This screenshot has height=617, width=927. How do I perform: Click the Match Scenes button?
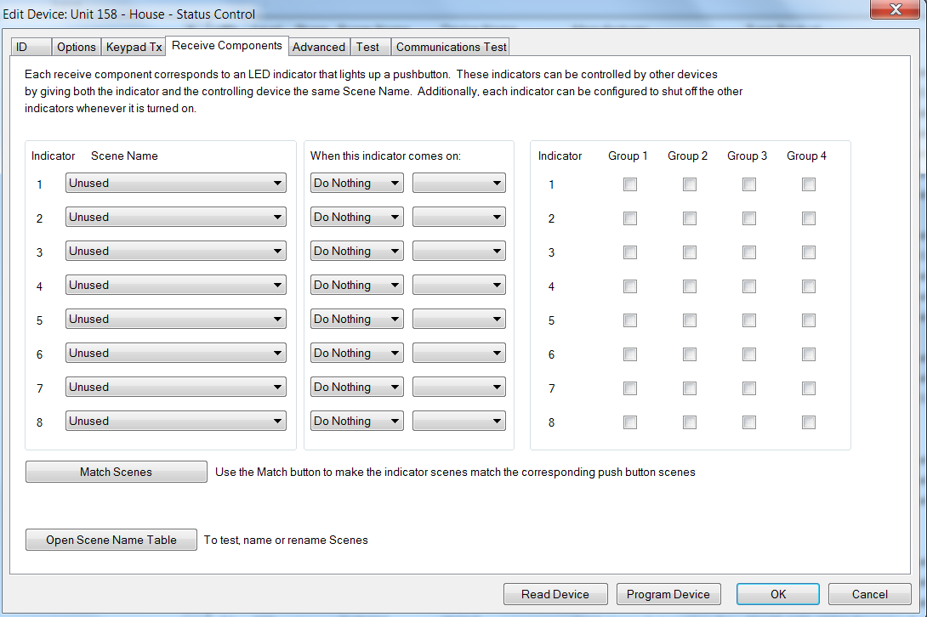tap(117, 472)
